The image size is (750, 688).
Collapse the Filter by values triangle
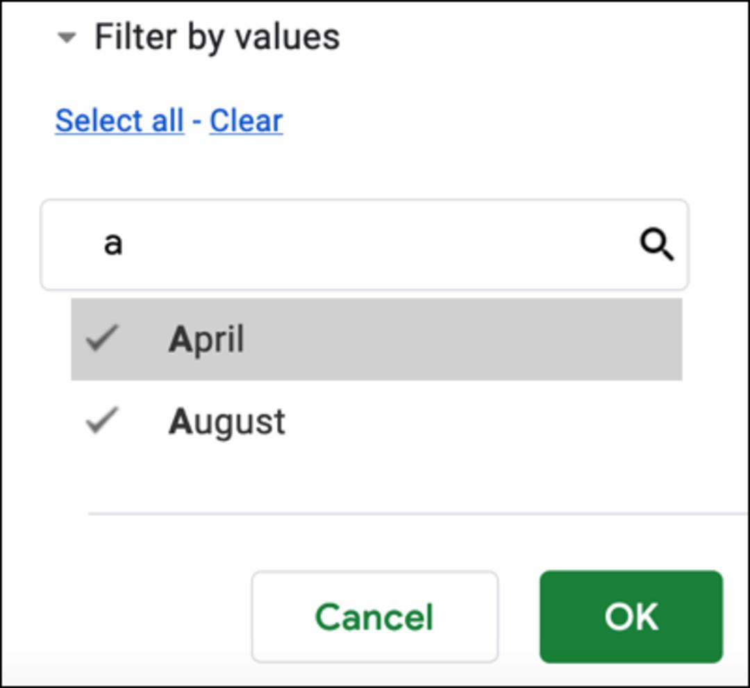67,37
